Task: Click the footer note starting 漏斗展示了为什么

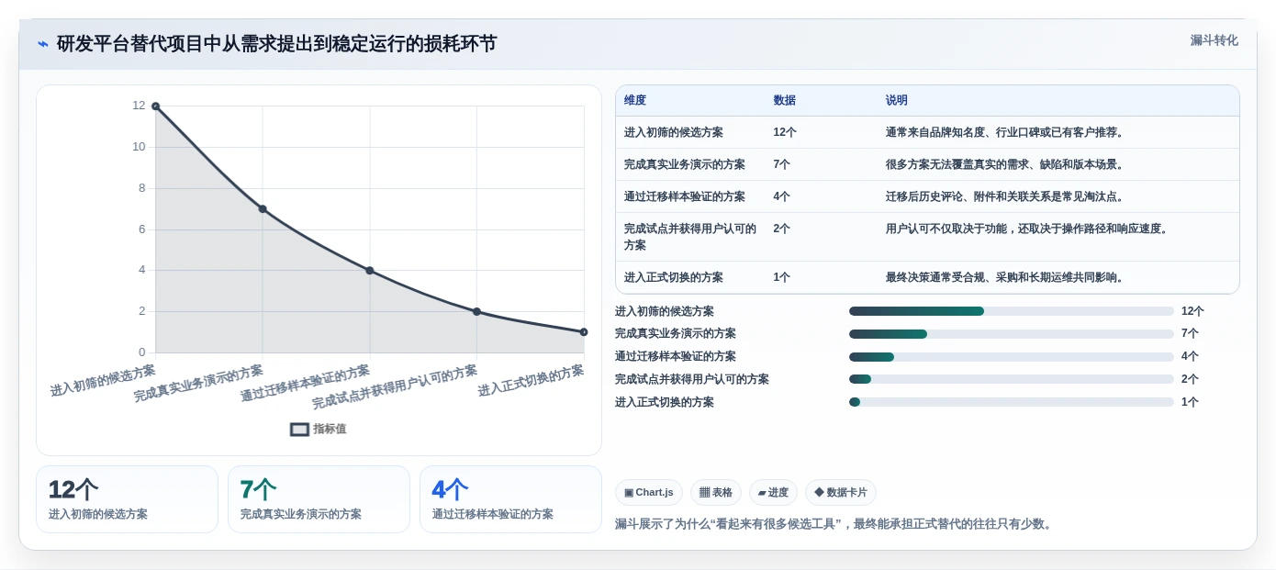Action: (x=835, y=524)
